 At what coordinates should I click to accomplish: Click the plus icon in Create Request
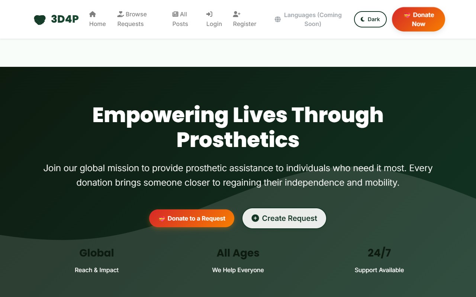coord(255,218)
